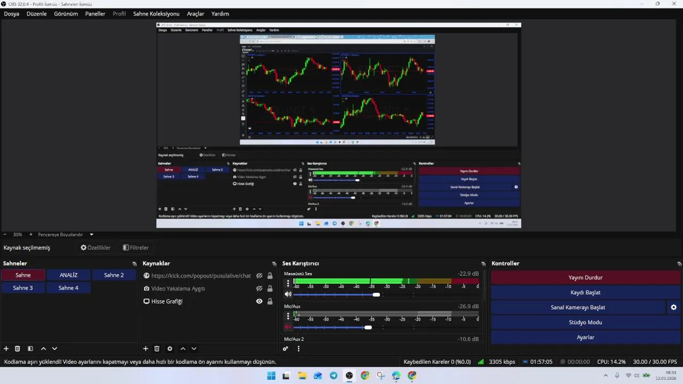
Task: Click the Özellikler properties button
Action: [x=96, y=247]
